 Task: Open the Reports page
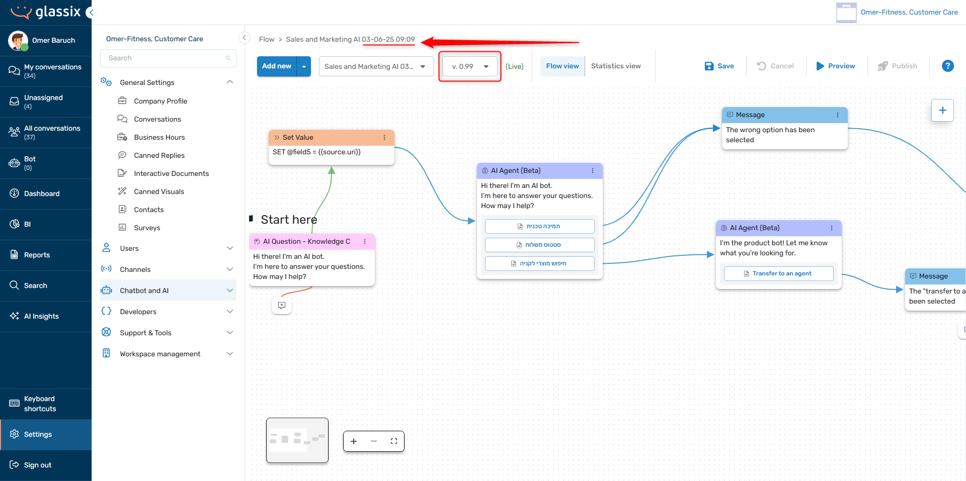coord(46,255)
